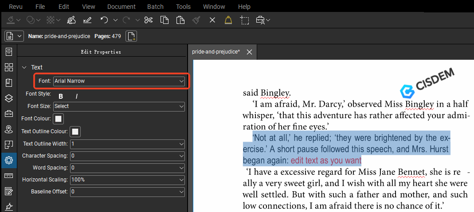
Task: Expand the Undo history dropdown arrow
Action: (x=115, y=20)
